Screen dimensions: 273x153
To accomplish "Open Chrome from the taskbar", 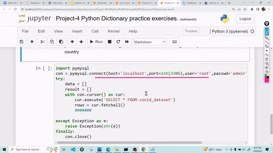I will (x=143, y=149).
